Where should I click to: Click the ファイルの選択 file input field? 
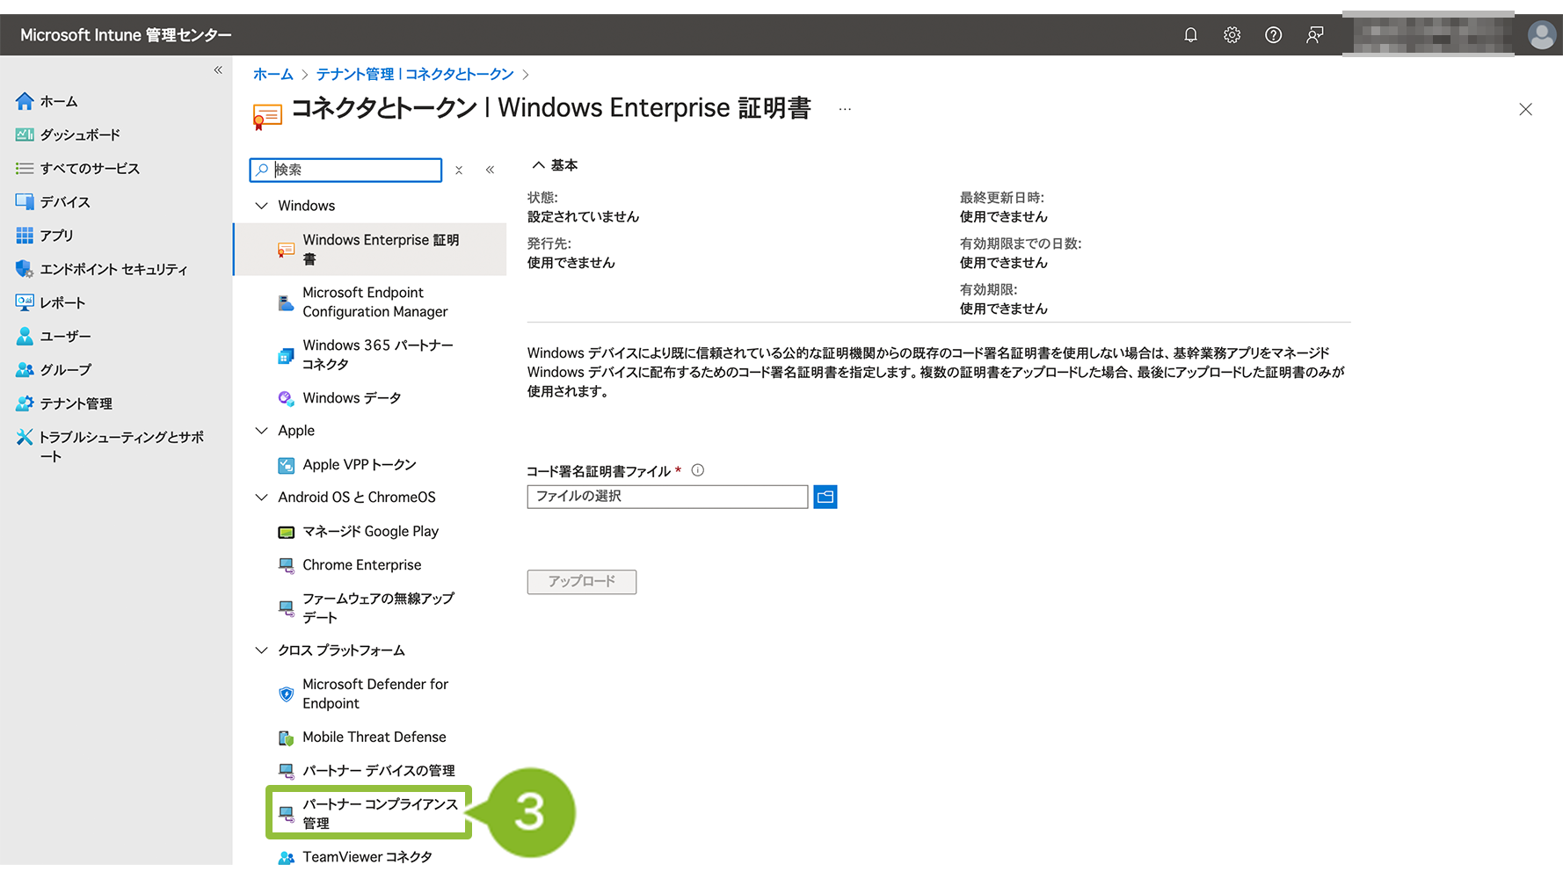(667, 497)
